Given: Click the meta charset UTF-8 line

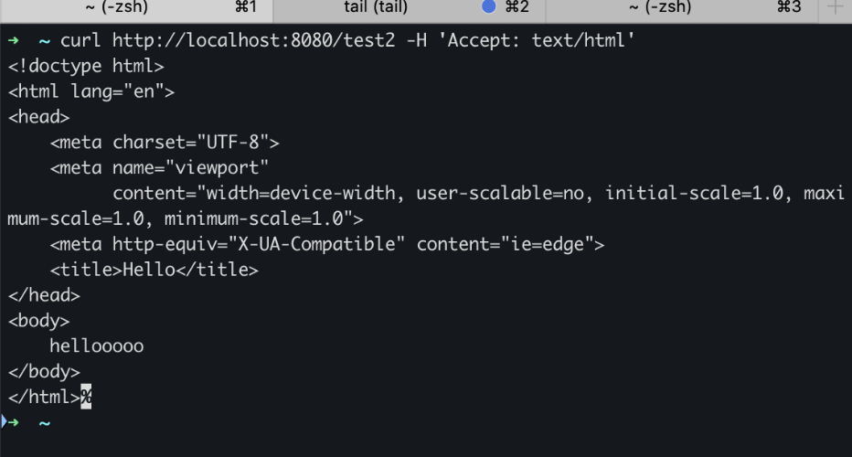Looking at the screenshot, I should coord(165,143).
